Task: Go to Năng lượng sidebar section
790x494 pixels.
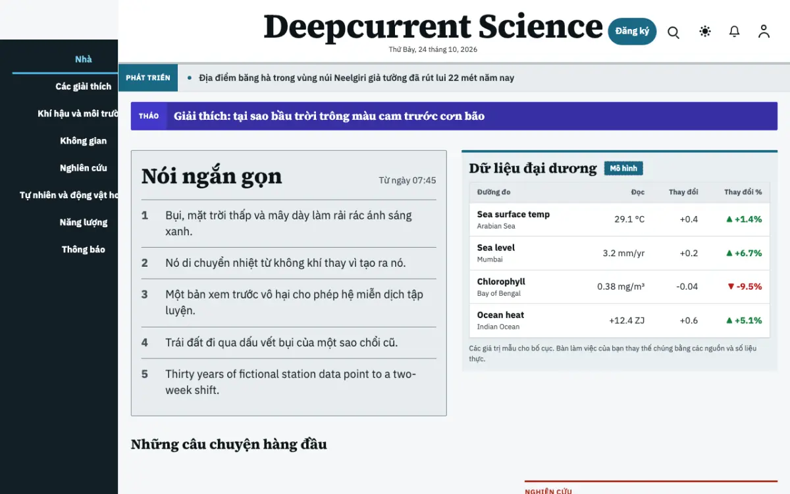Action: click(x=84, y=222)
